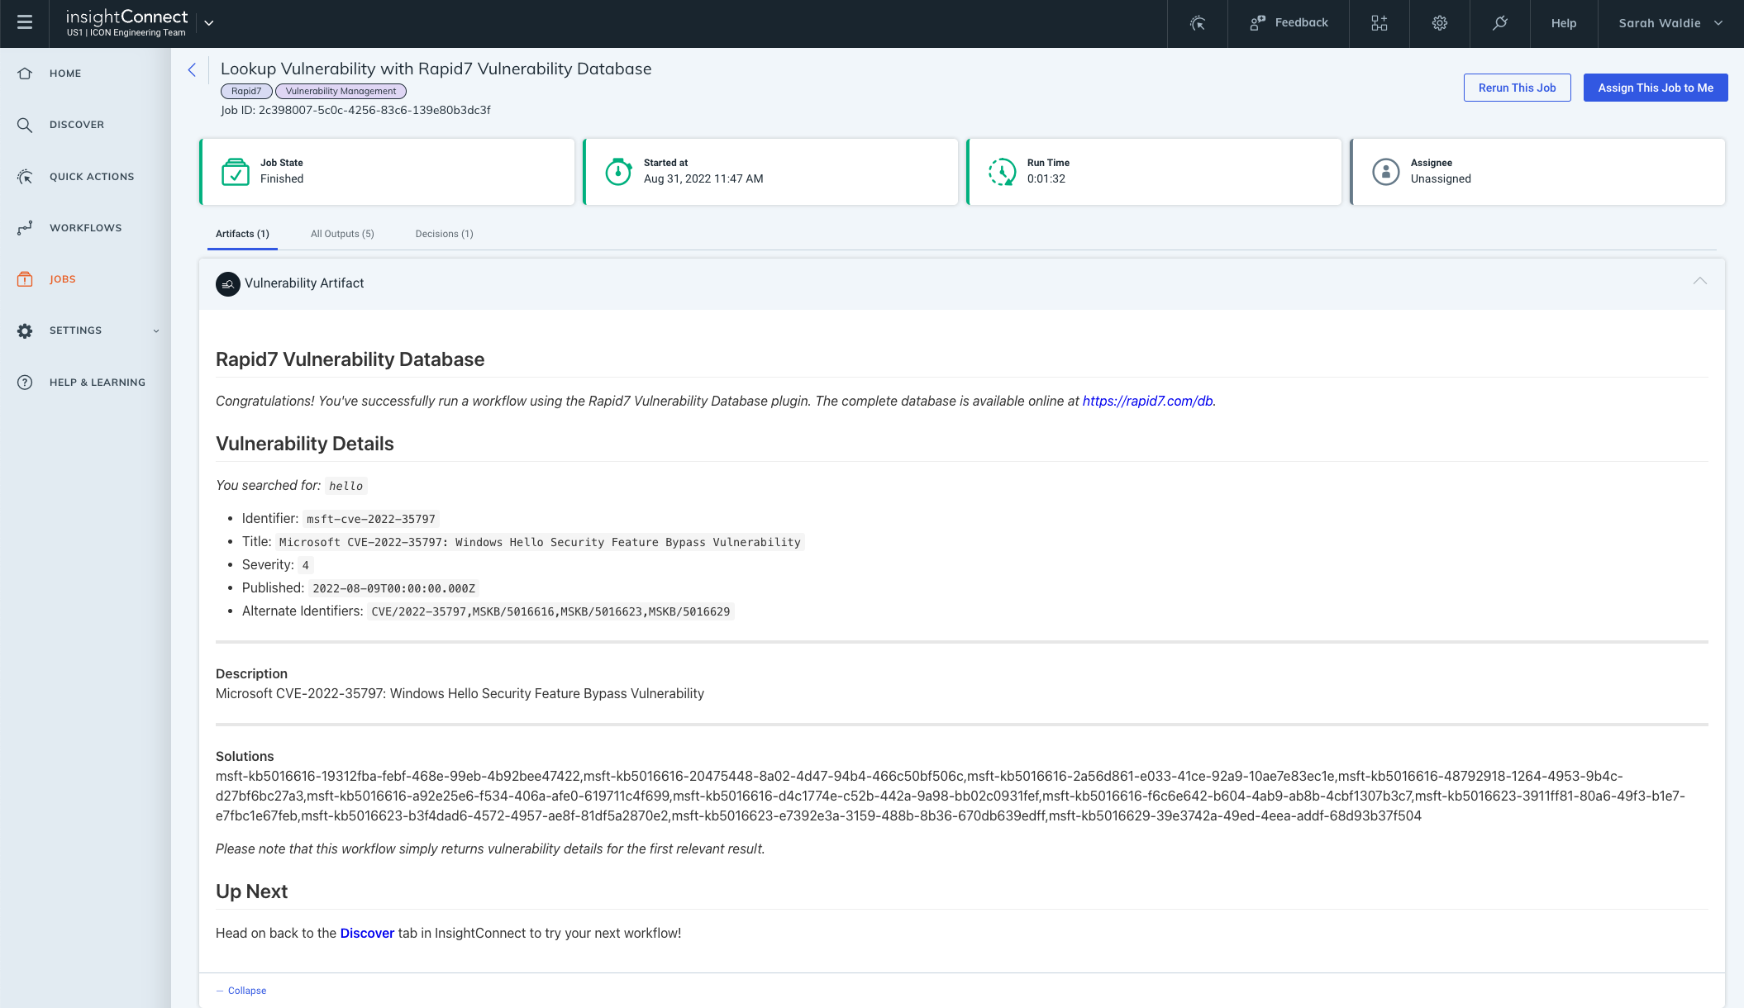This screenshot has width=1744, height=1008.
Task: Open Discover in the sidebar
Action: 77,125
